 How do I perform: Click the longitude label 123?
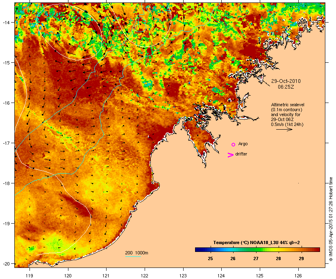click(183, 276)
